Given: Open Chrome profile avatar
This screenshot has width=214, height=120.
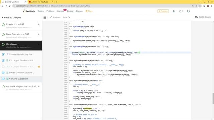Looking at the screenshot, I should click(x=208, y=6).
